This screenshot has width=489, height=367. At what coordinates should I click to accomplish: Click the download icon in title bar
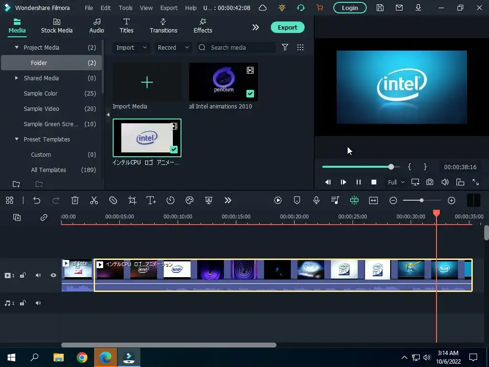(x=418, y=8)
